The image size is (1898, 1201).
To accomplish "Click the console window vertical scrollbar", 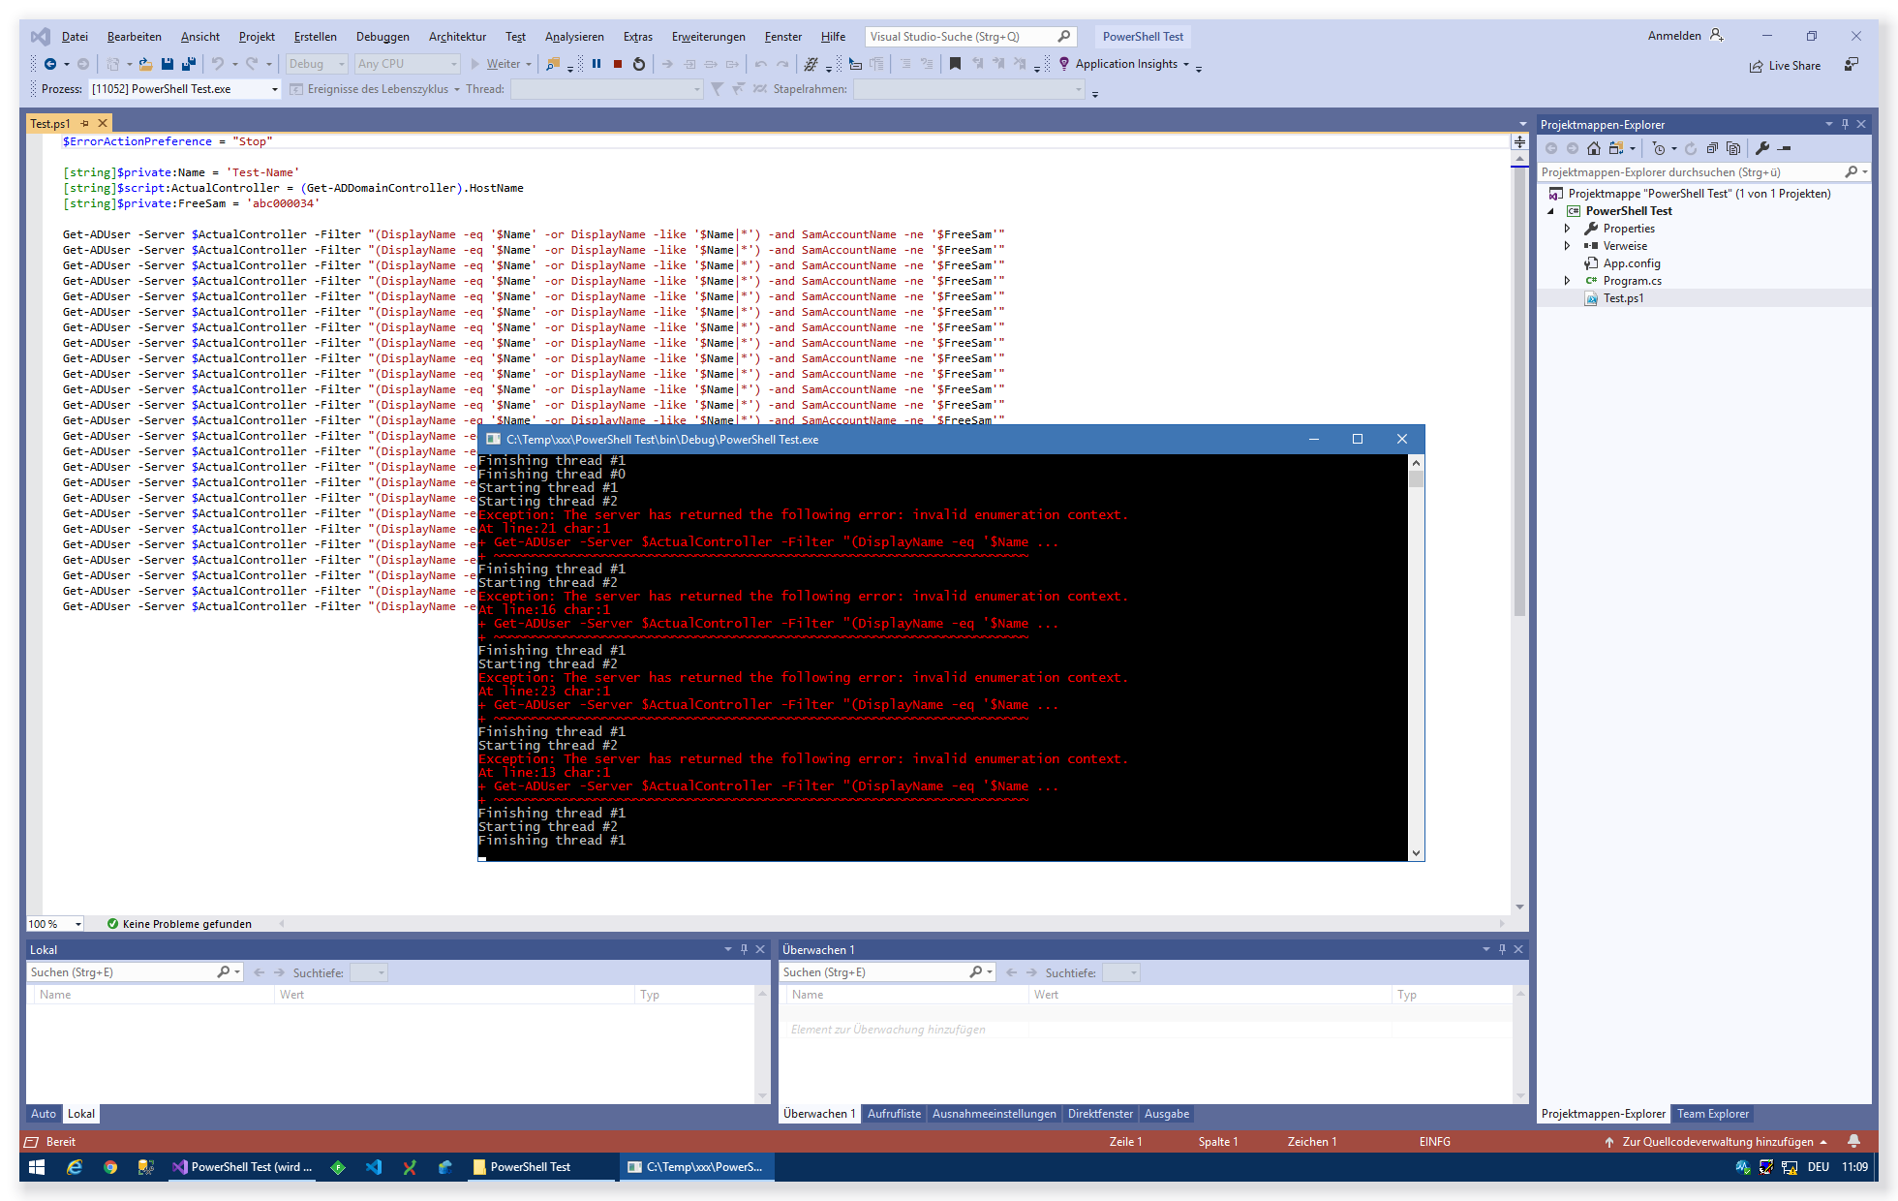I will click(x=1417, y=659).
